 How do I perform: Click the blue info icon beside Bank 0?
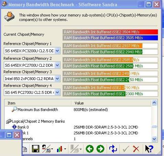coord(14,127)
